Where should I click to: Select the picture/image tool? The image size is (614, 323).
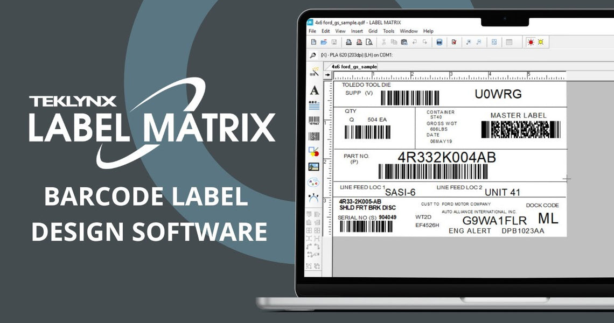[313, 167]
